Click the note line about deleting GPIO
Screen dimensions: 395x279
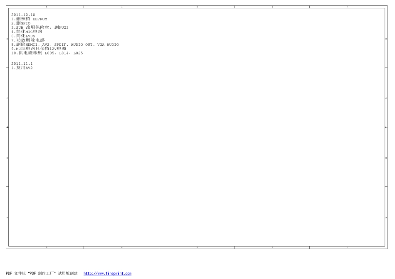[x=21, y=23]
